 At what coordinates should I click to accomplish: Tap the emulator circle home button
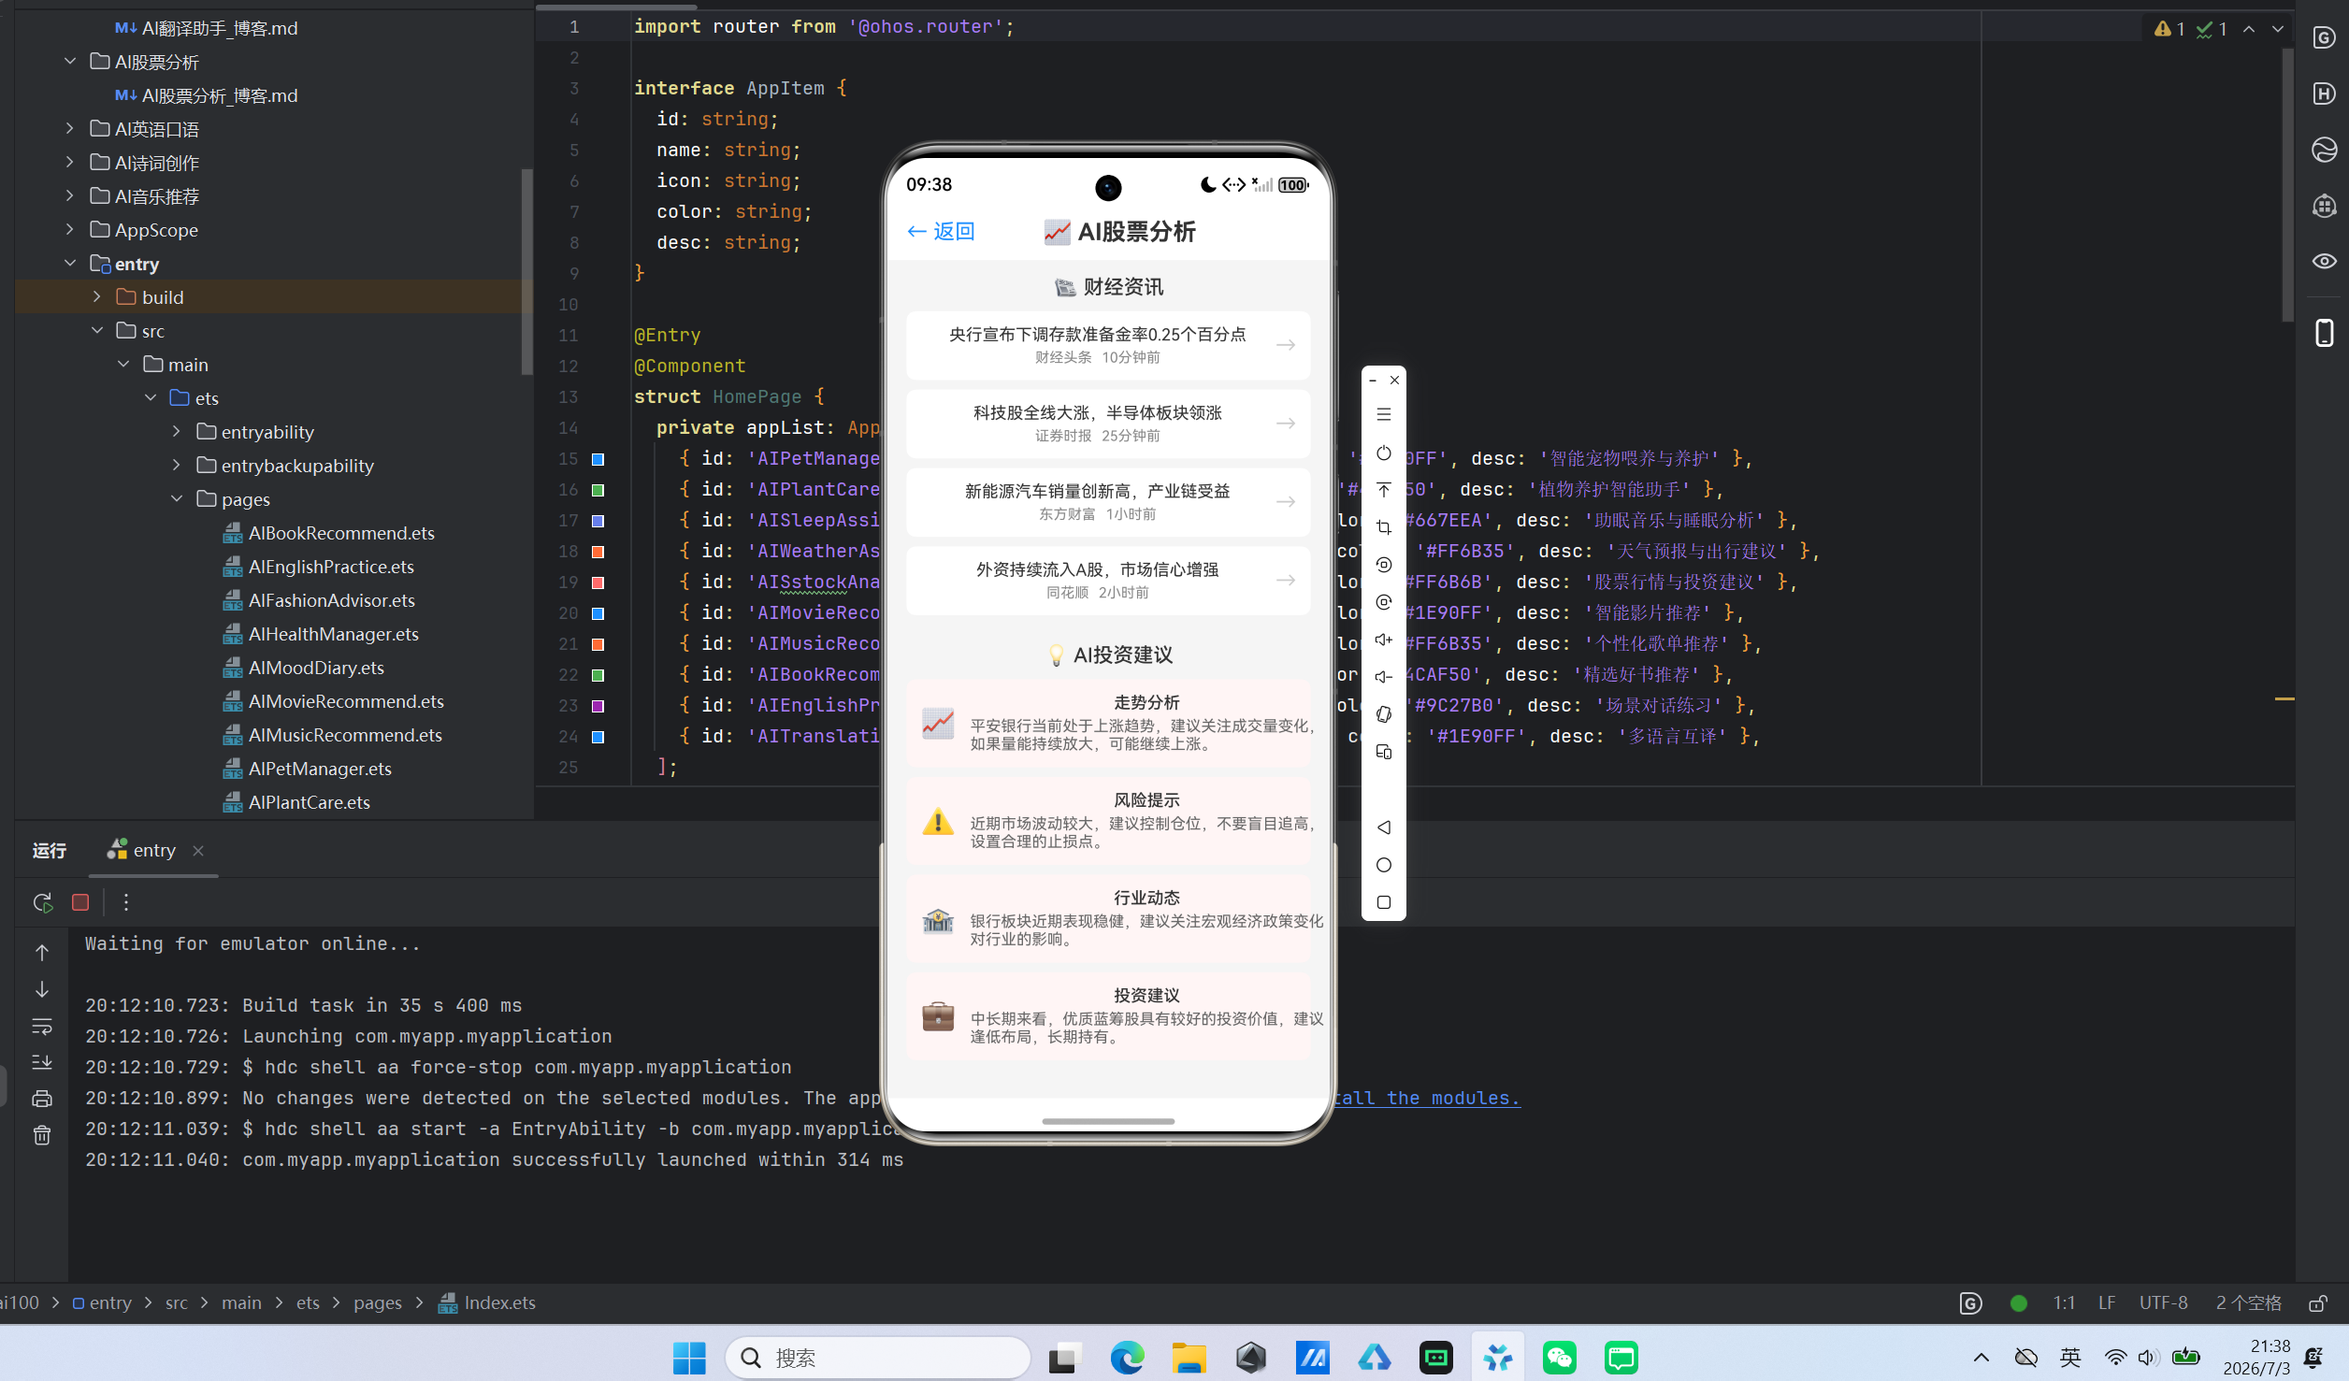[x=1384, y=865]
